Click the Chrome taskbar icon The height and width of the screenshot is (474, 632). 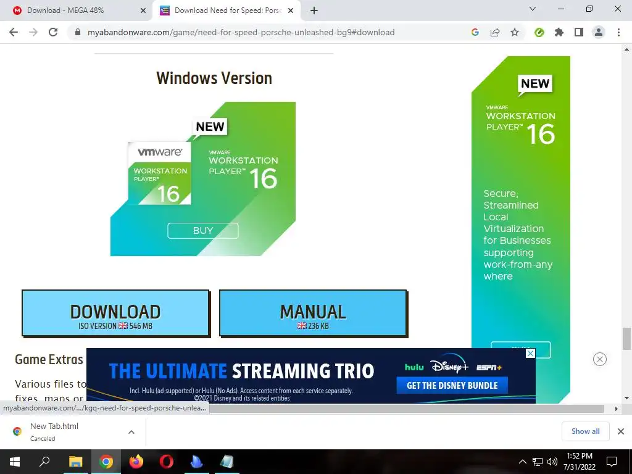[106, 462]
